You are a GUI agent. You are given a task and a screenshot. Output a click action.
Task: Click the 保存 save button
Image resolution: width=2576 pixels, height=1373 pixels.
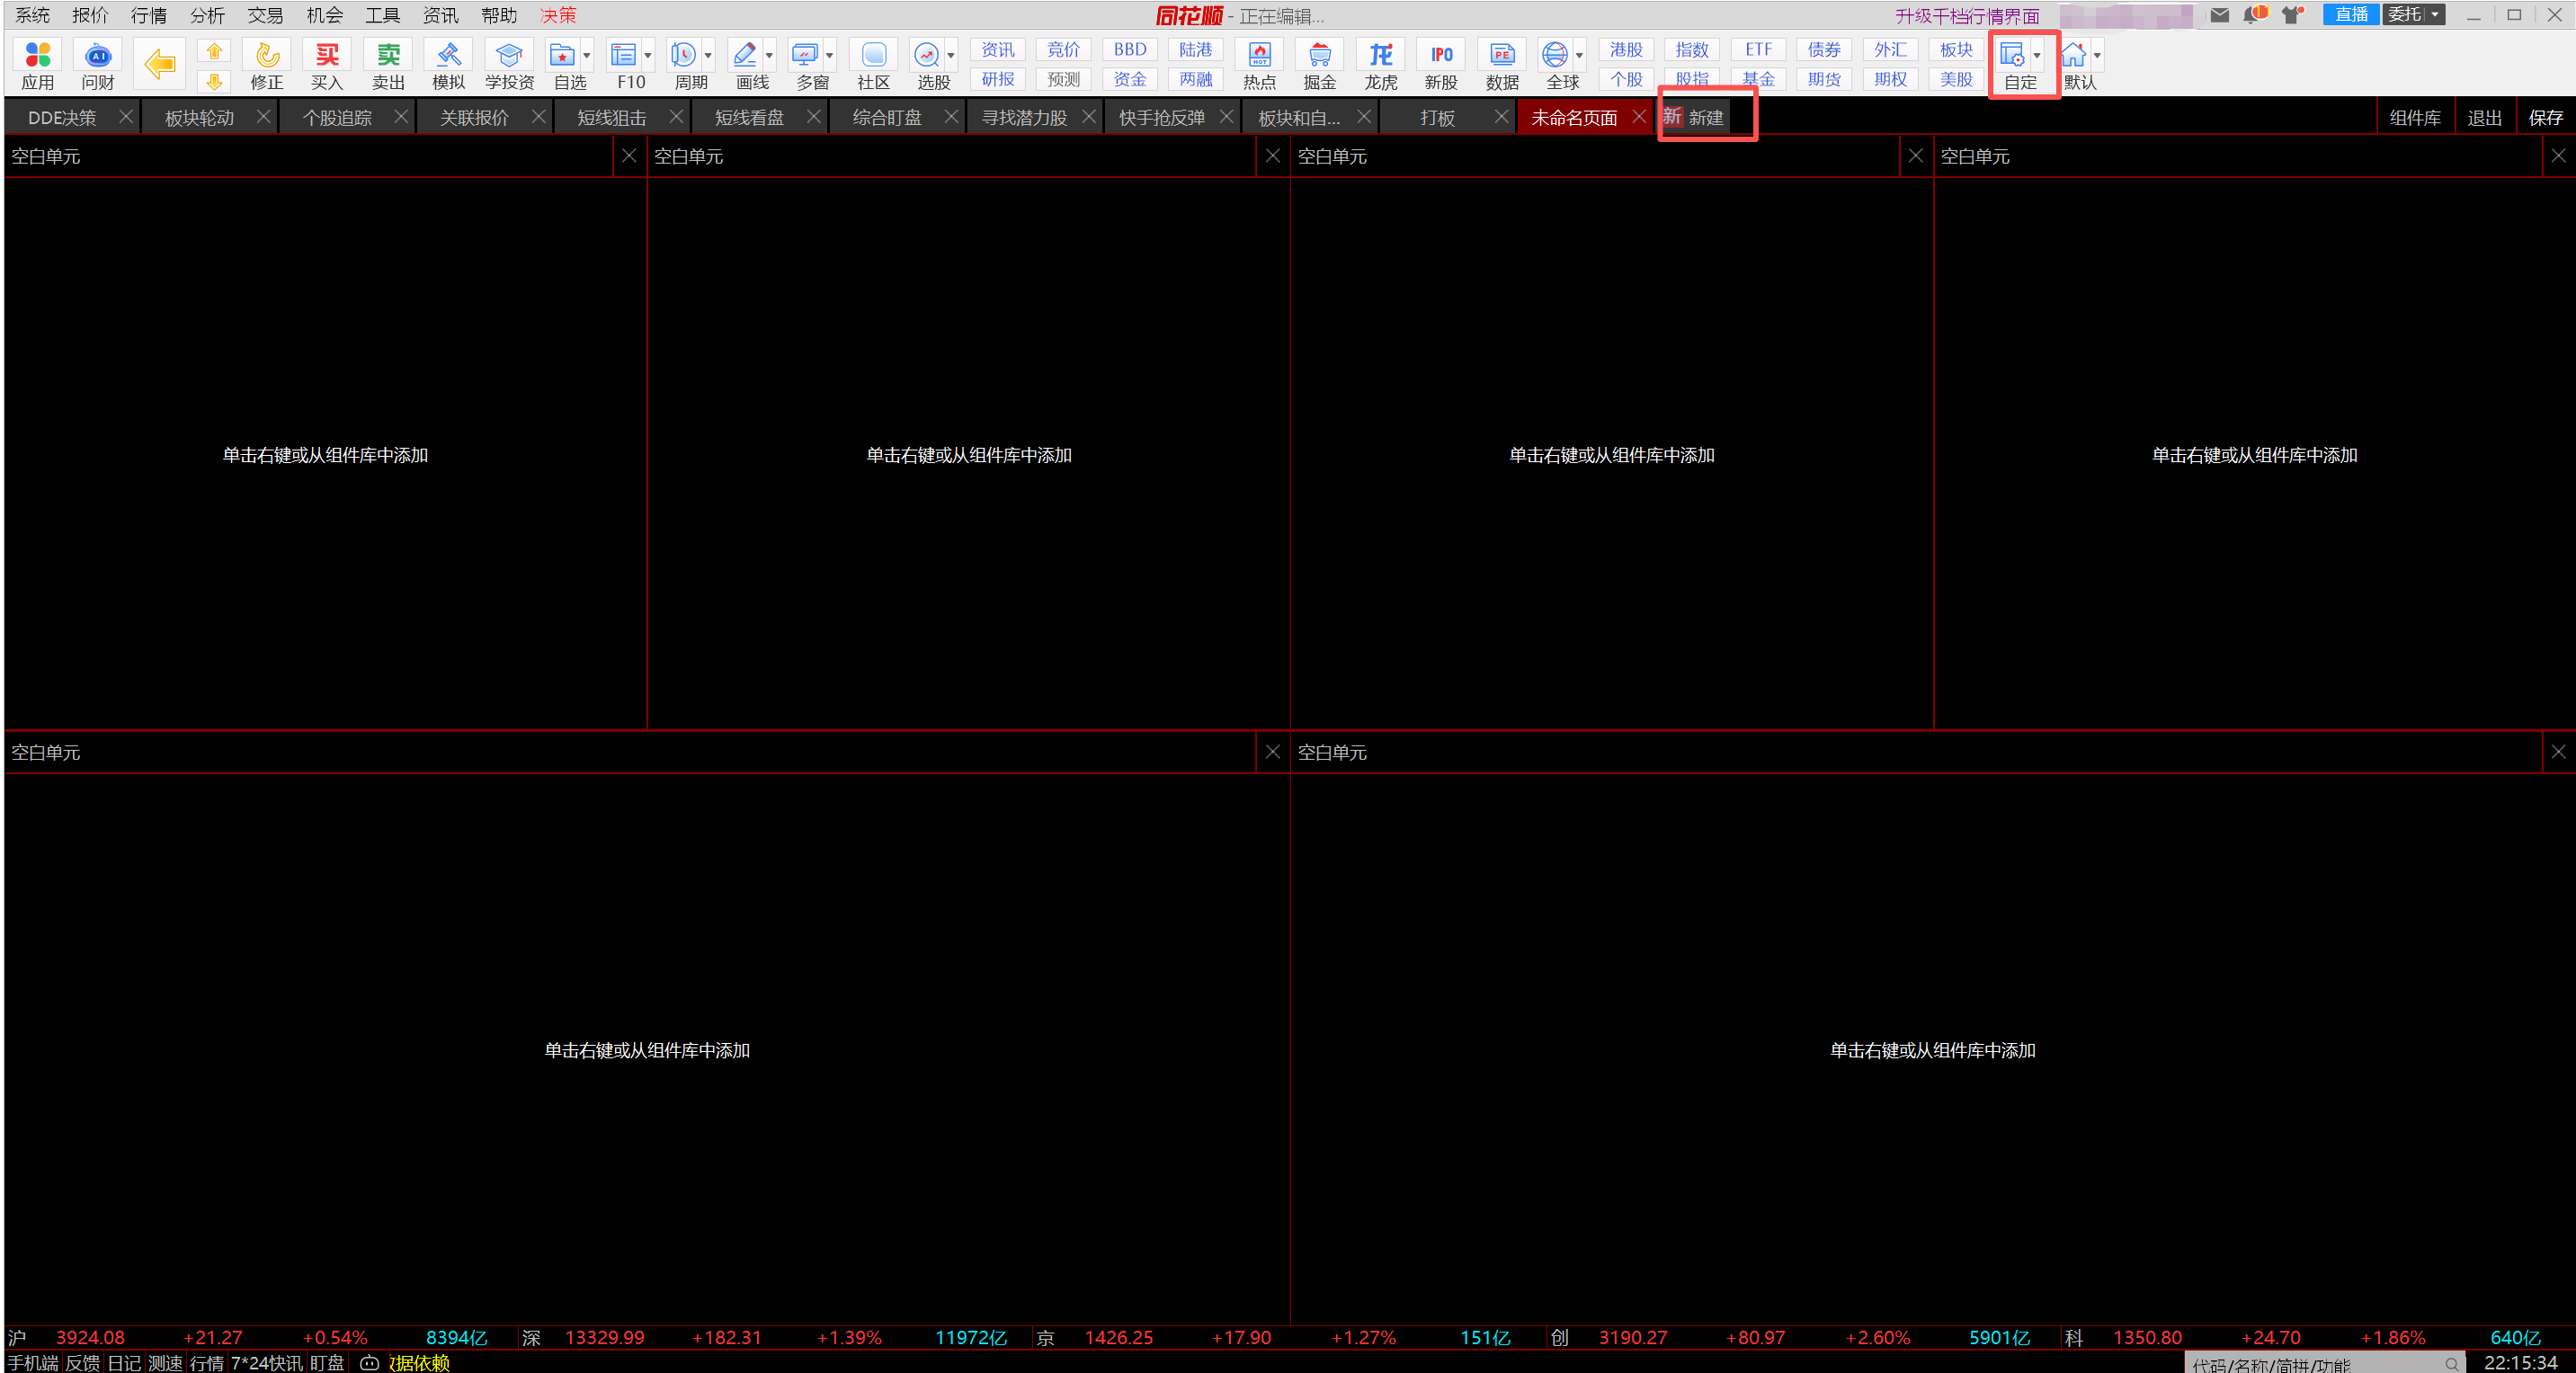2545,118
